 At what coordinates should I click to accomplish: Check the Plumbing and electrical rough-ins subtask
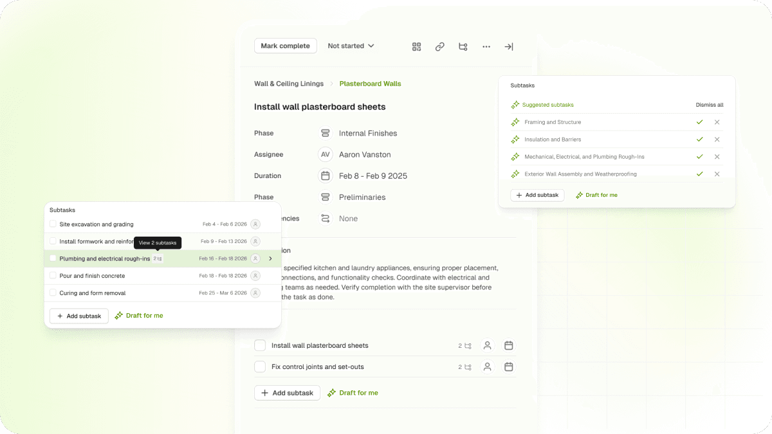pos(53,258)
